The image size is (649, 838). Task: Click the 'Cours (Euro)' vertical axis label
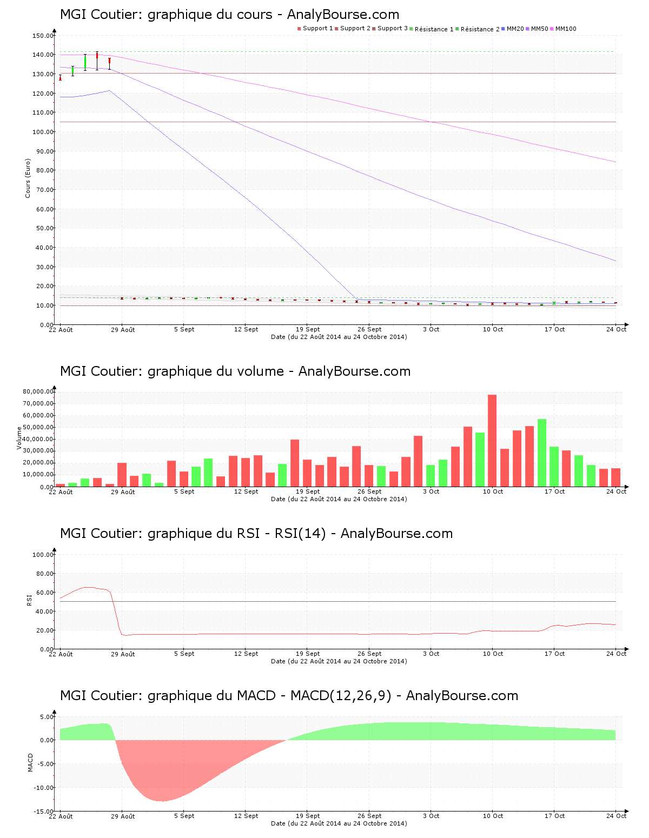click(28, 178)
